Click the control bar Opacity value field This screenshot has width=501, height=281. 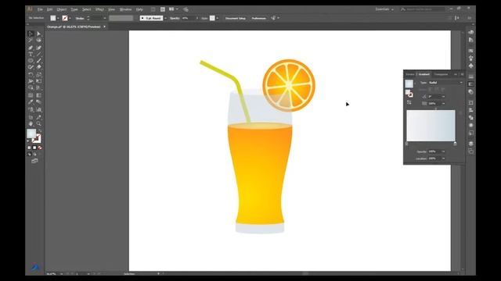pyautogui.click(x=188, y=18)
